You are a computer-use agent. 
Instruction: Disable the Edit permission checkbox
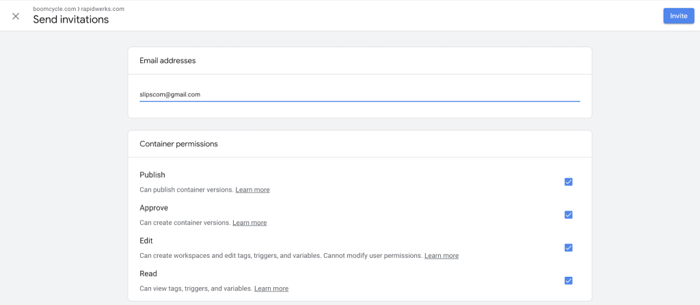tap(568, 248)
